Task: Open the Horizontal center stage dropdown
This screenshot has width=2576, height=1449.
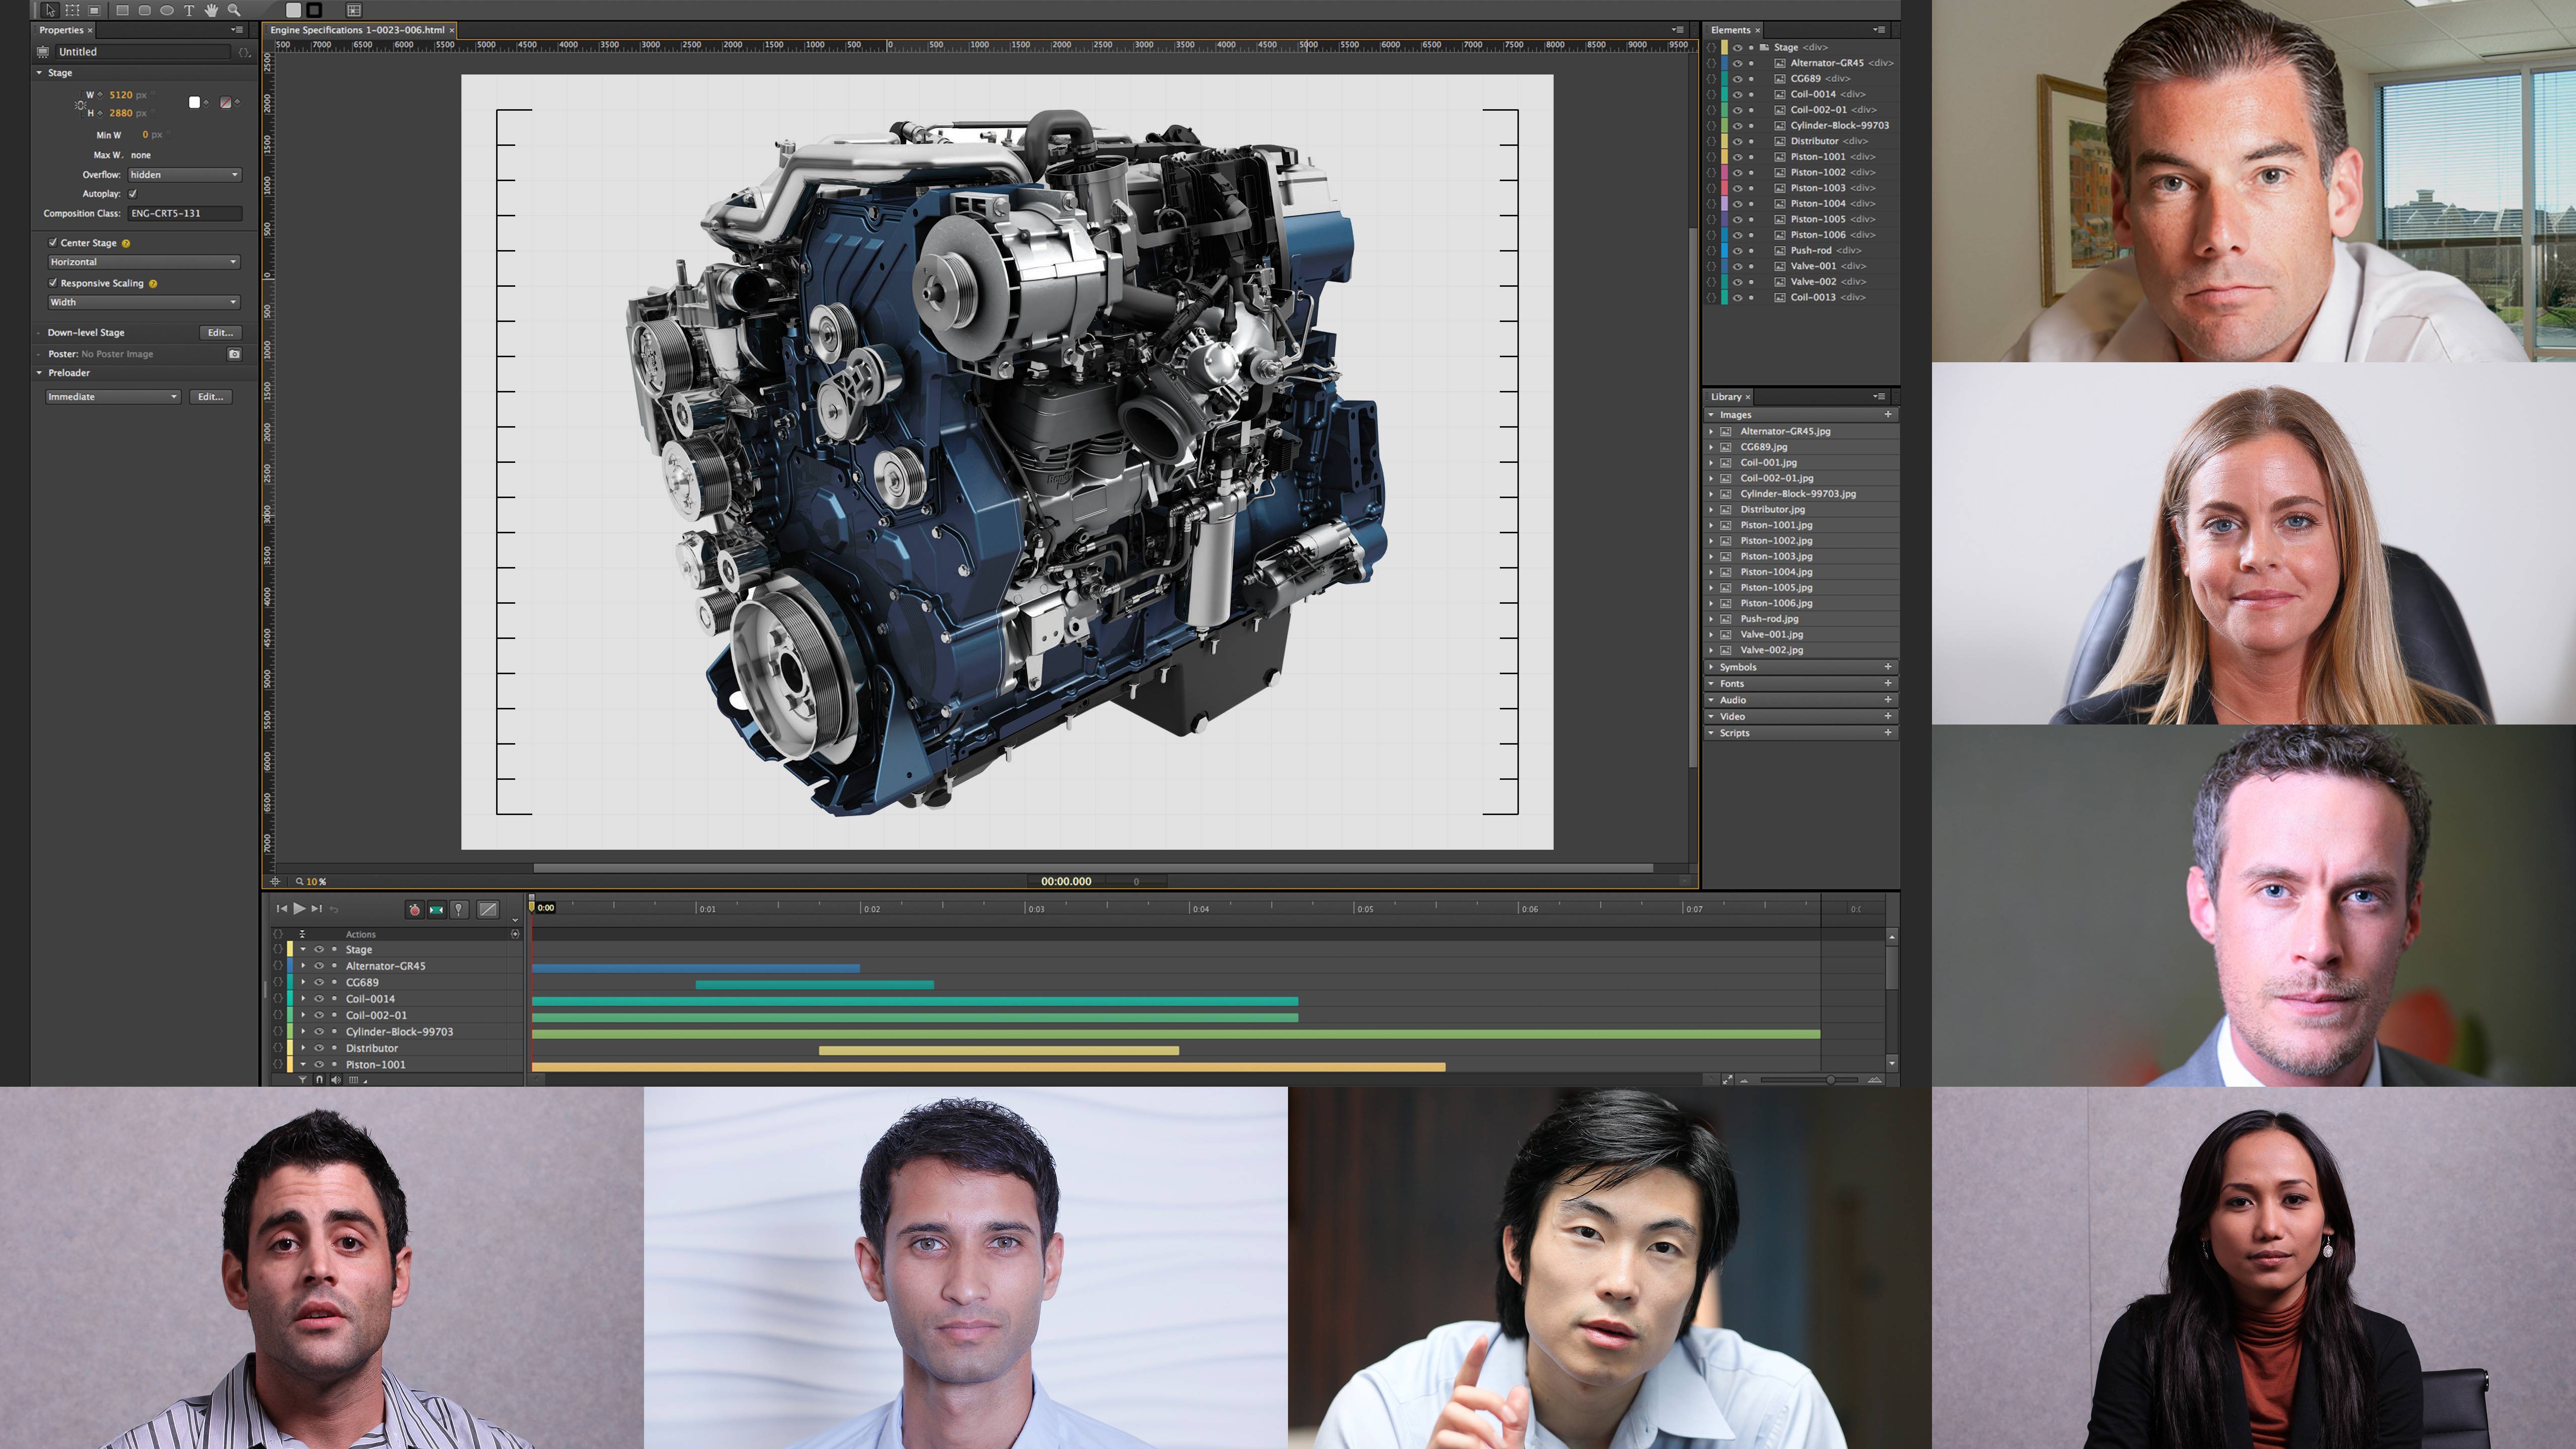Action: [144, 262]
